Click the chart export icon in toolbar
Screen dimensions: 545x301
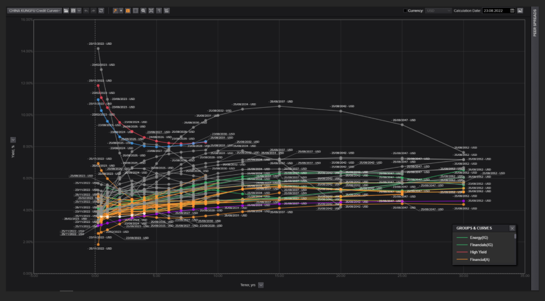(x=167, y=11)
